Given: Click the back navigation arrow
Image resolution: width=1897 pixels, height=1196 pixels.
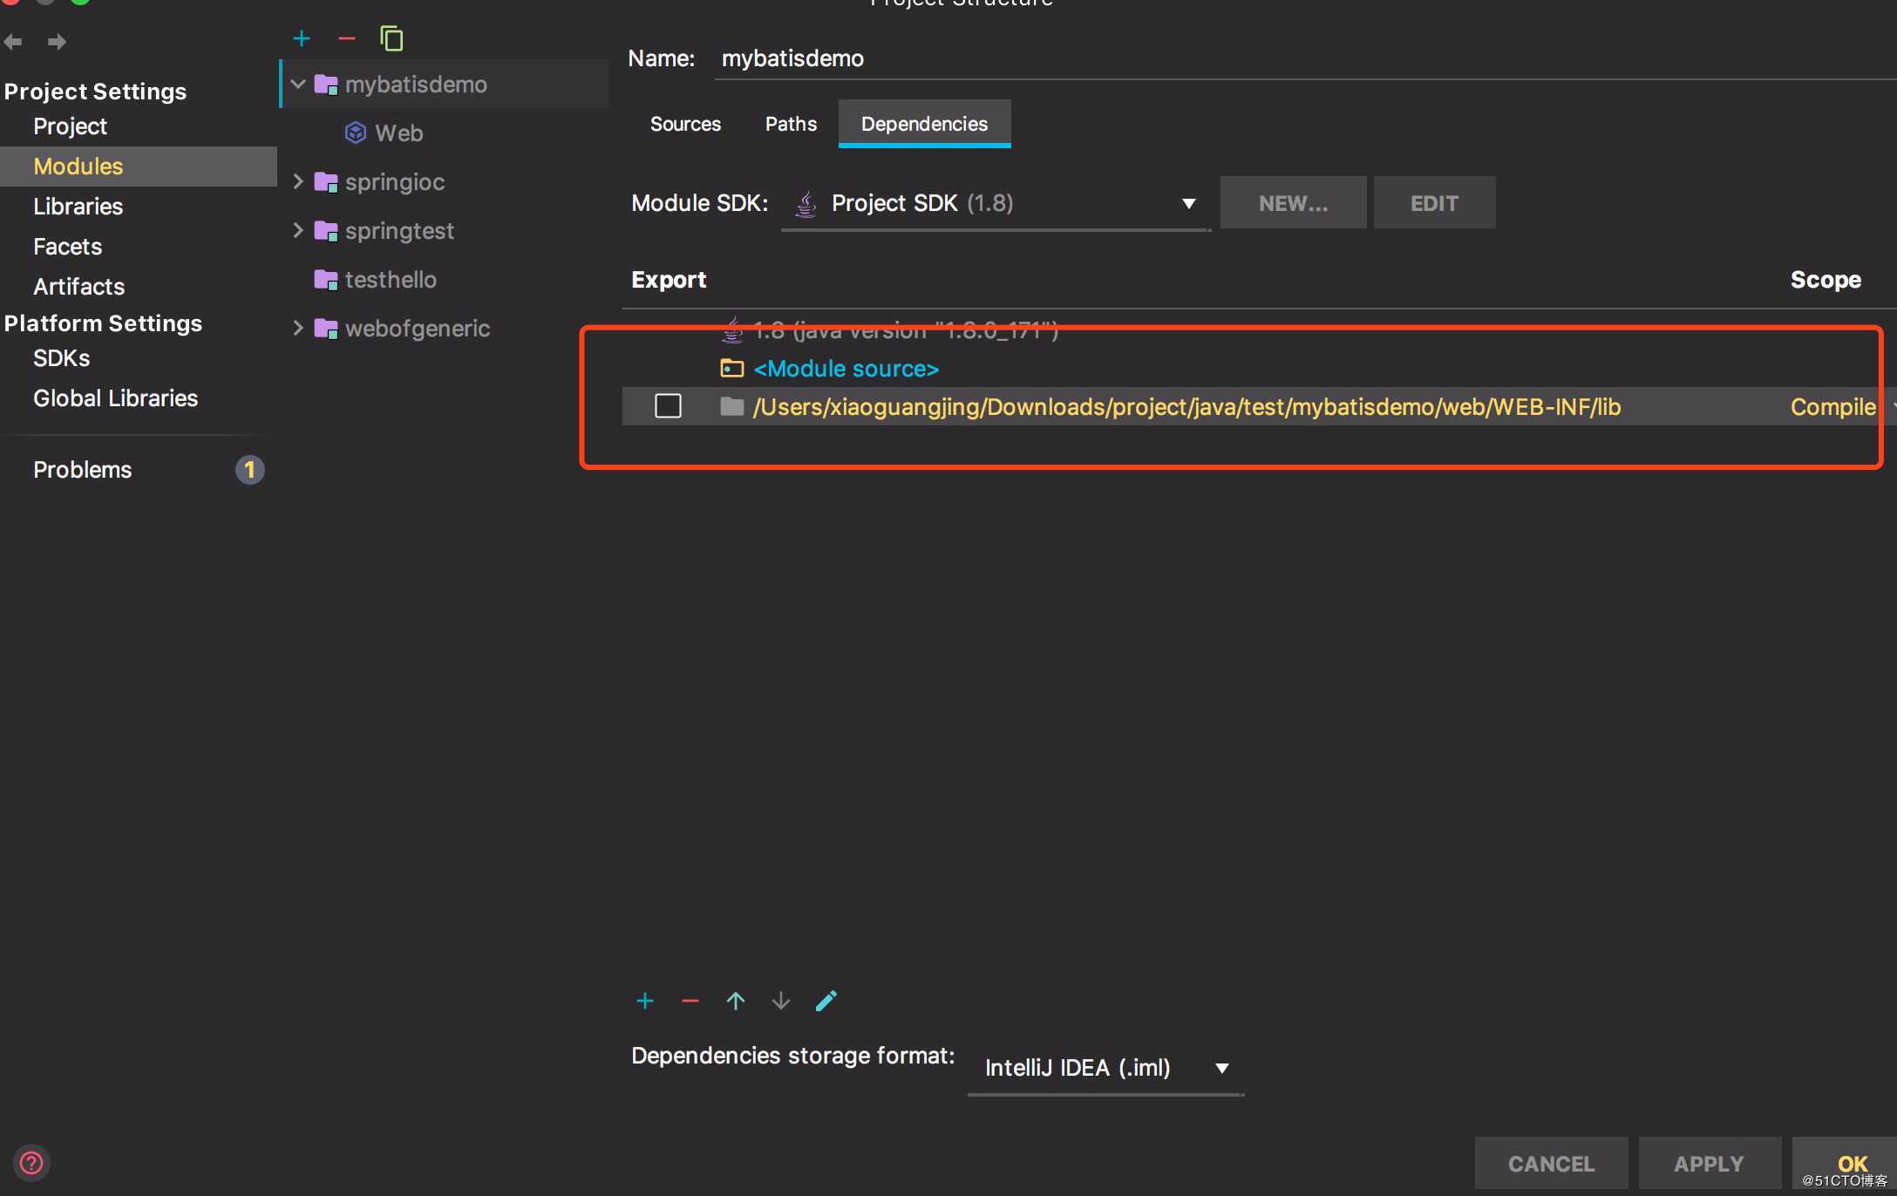Looking at the screenshot, I should coord(13,41).
